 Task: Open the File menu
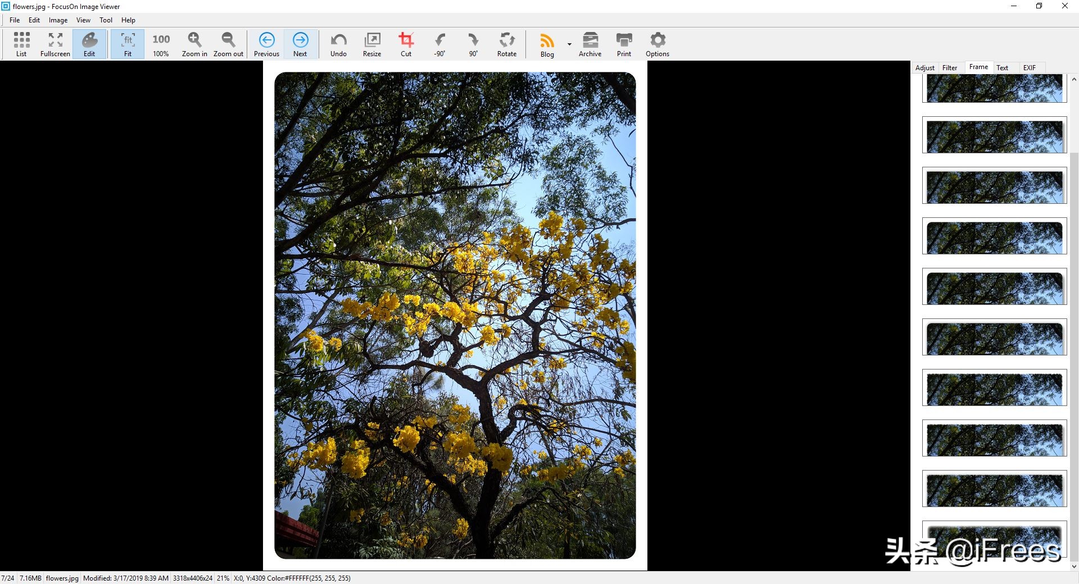tap(15, 20)
